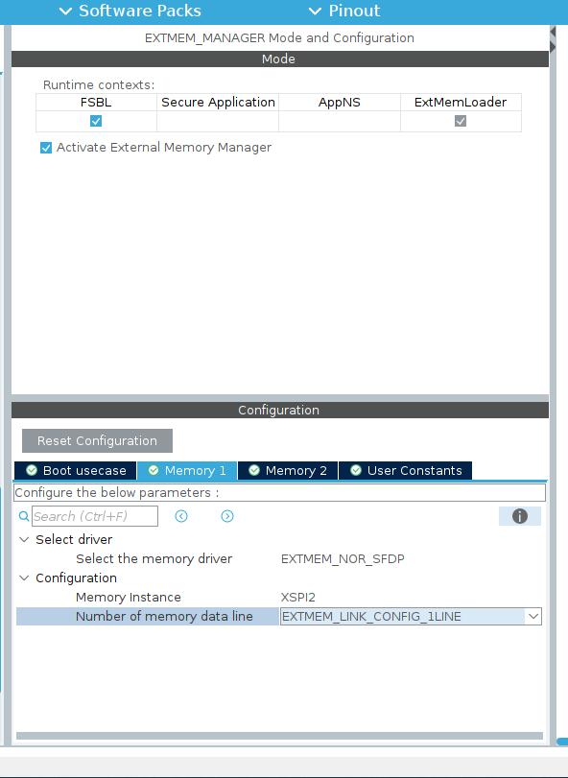This screenshot has height=778, width=568.
Task: Click the green check icon on User Constants
Action: [356, 470]
